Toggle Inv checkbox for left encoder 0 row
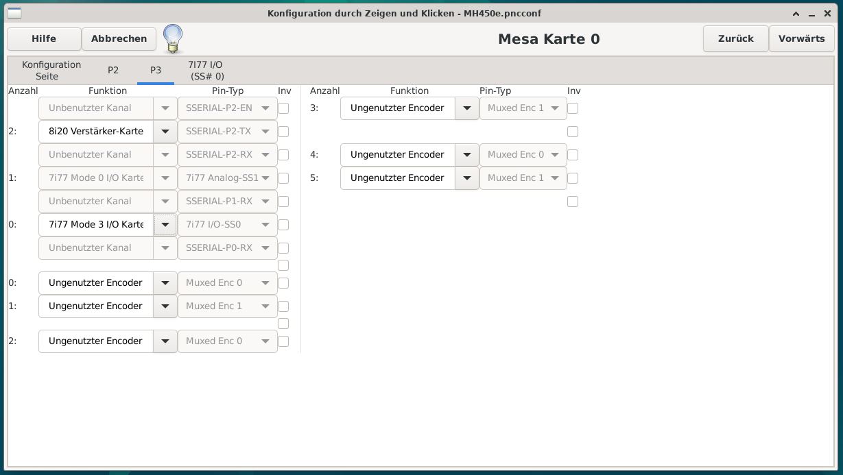This screenshot has width=843, height=475. click(283, 283)
